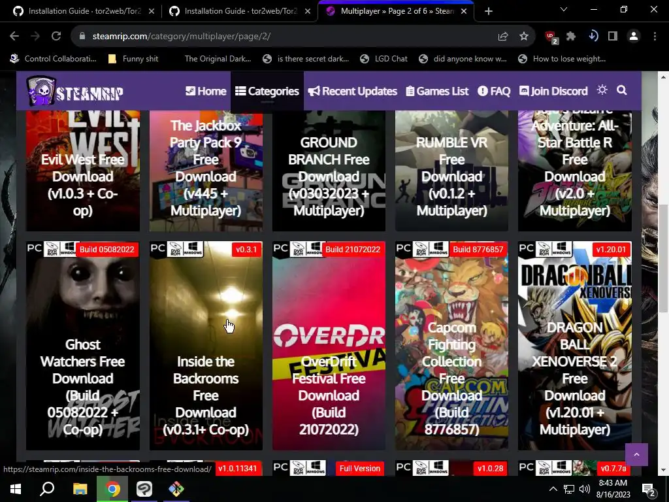Open GROUND BRANCH Free Download card
Screen dimensions: 669x502
click(329, 171)
